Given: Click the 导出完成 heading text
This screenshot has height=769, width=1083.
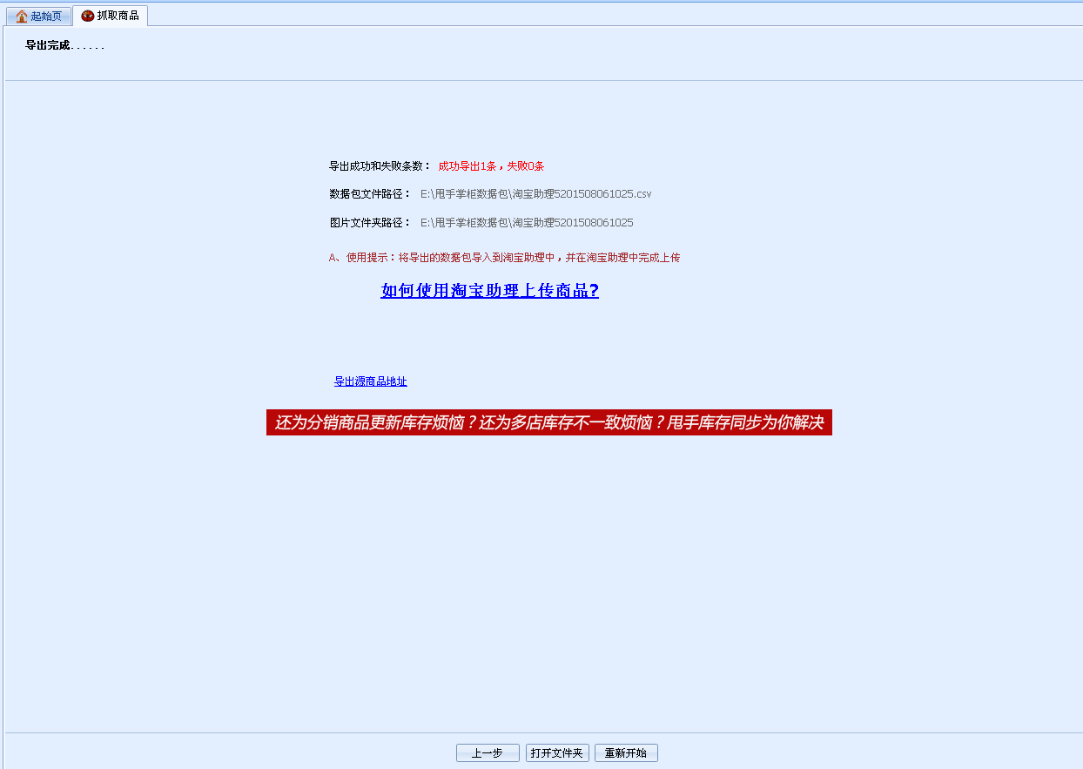Looking at the screenshot, I should [x=64, y=45].
